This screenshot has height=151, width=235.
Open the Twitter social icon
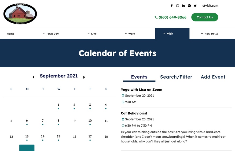(x=195, y=6)
